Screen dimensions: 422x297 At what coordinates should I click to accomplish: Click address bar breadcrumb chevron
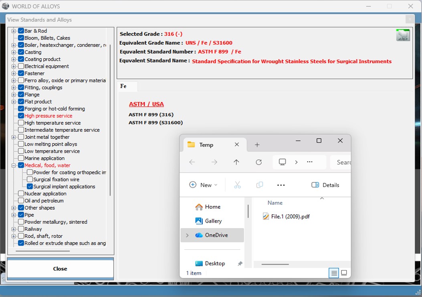(296, 162)
